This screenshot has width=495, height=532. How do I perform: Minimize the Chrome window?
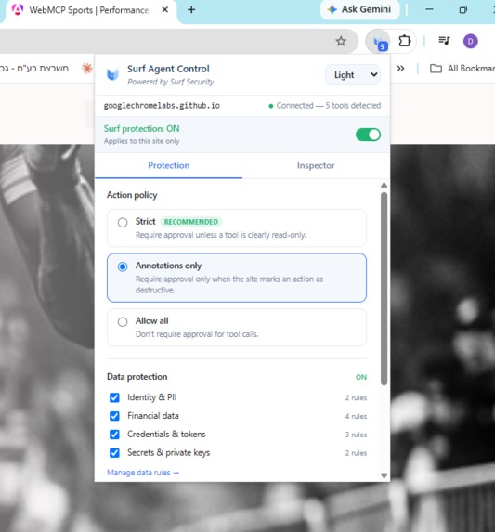(x=429, y=9)
